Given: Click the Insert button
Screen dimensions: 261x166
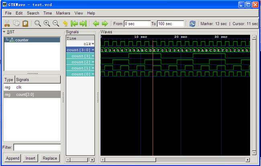Looking at the screenshot, I should tap(30, 158).
